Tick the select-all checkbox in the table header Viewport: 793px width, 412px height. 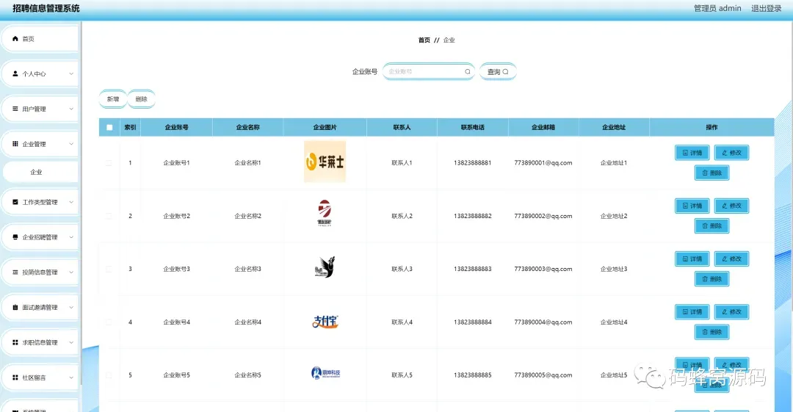click(109, 127)
